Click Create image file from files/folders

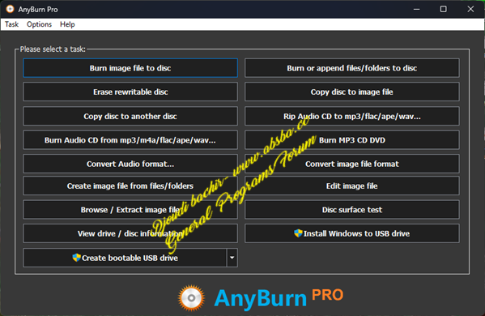pyautogui.click(x=130, y=186)
